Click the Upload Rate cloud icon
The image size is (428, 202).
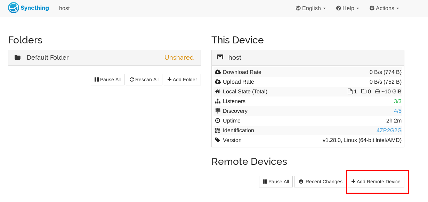[218, 82]
